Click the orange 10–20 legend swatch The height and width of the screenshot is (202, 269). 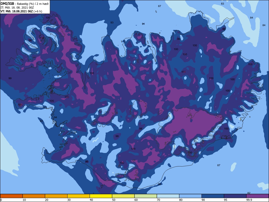pos(34,196)
